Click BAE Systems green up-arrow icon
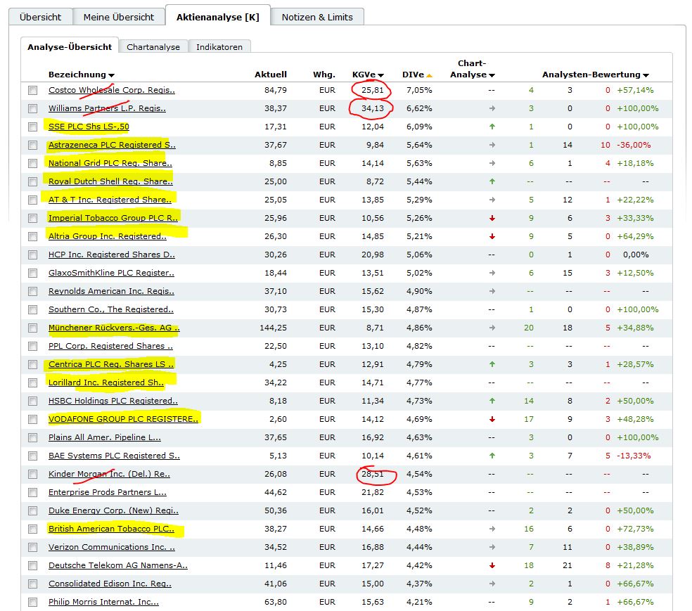The image size is (692, 611). click(x=492, y=456)
